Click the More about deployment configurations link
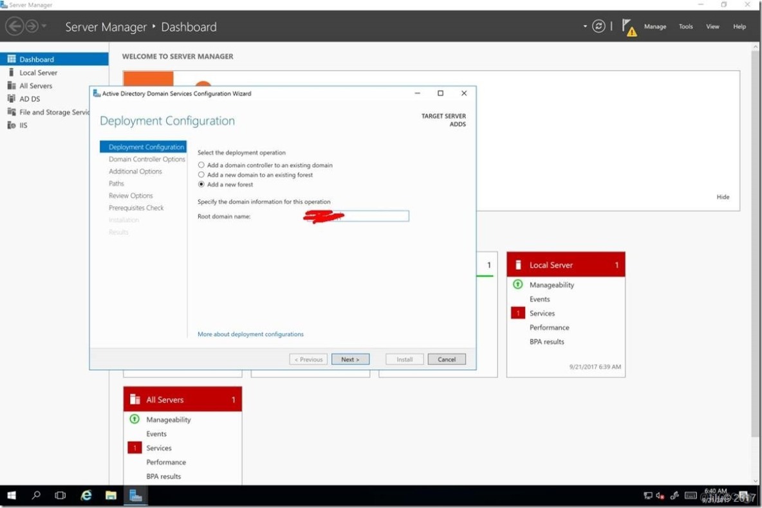This screenshot has height=508, width=762. pyautogui.click(x=250, y=334)
